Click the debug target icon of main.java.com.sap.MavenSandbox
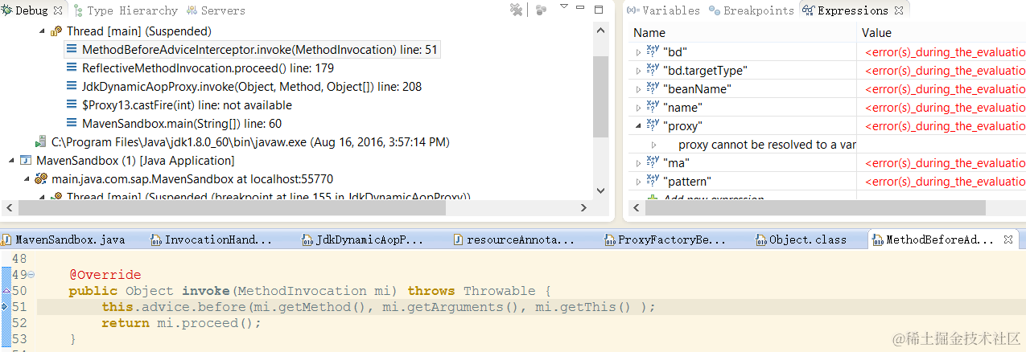The width and height of the screenshot is (1026, 352). point(41,179)
